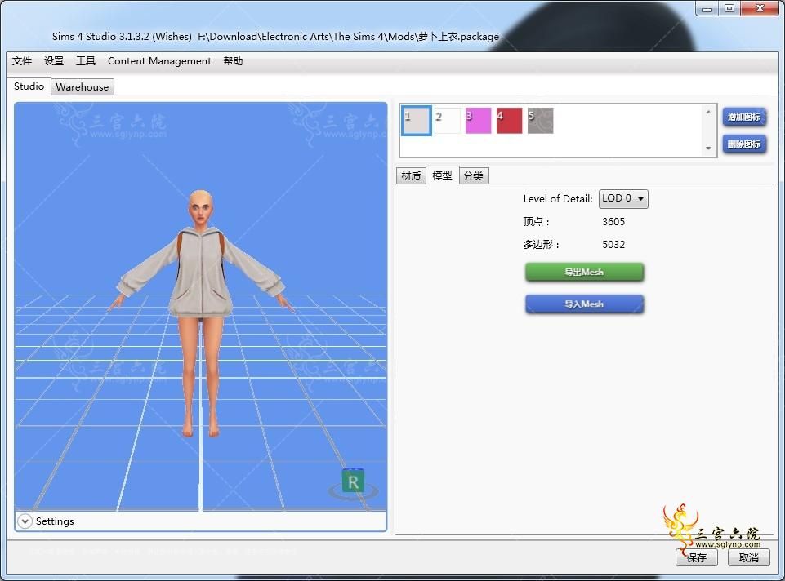
Task: Select swatch 4 red thumbnail
Action: click(509, 121)
